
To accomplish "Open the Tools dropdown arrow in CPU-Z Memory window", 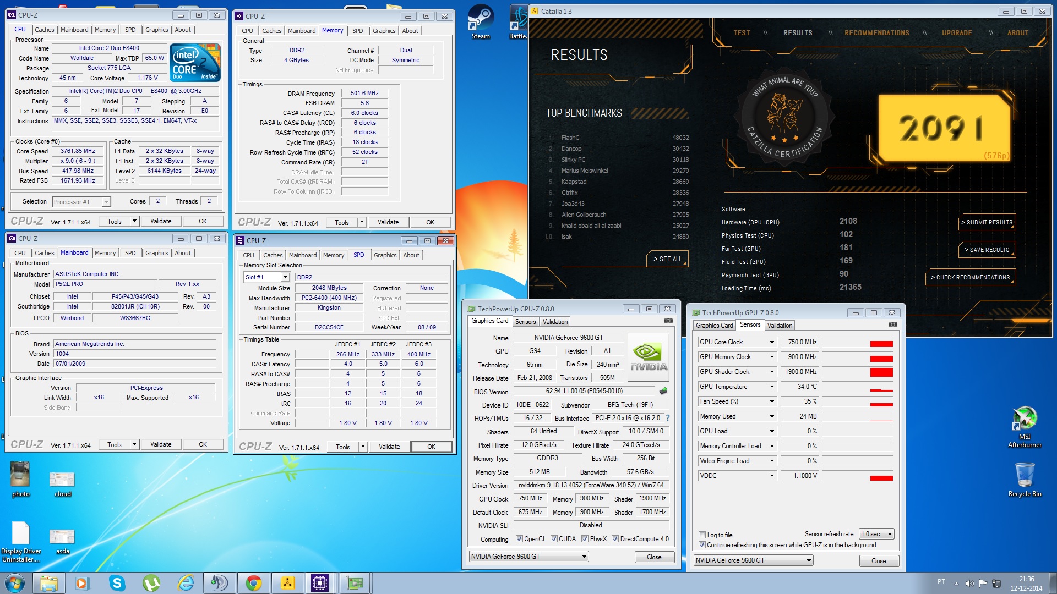I will click(362, 222).
